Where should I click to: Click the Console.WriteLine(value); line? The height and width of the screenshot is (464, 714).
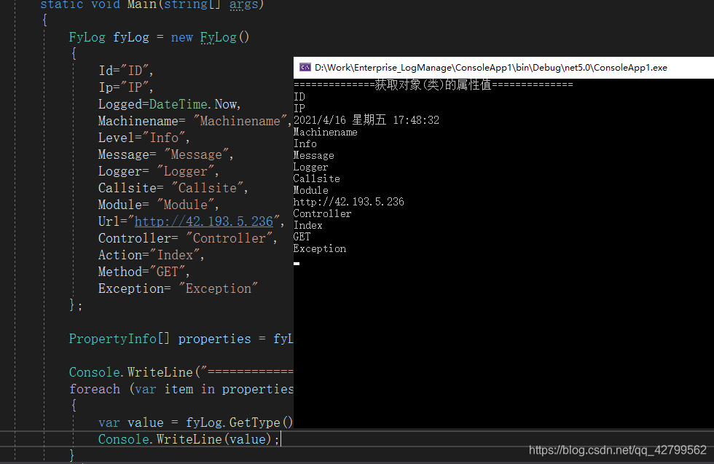(189, 439)
